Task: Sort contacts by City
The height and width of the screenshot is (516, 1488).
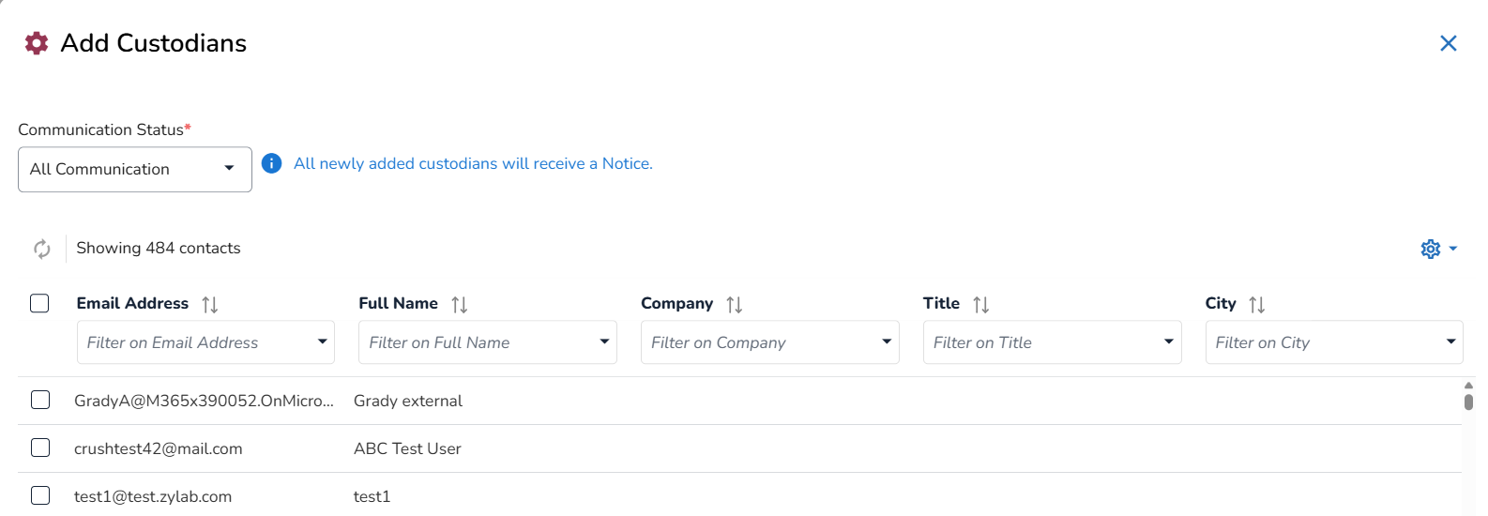Action: click(1257, 304)
